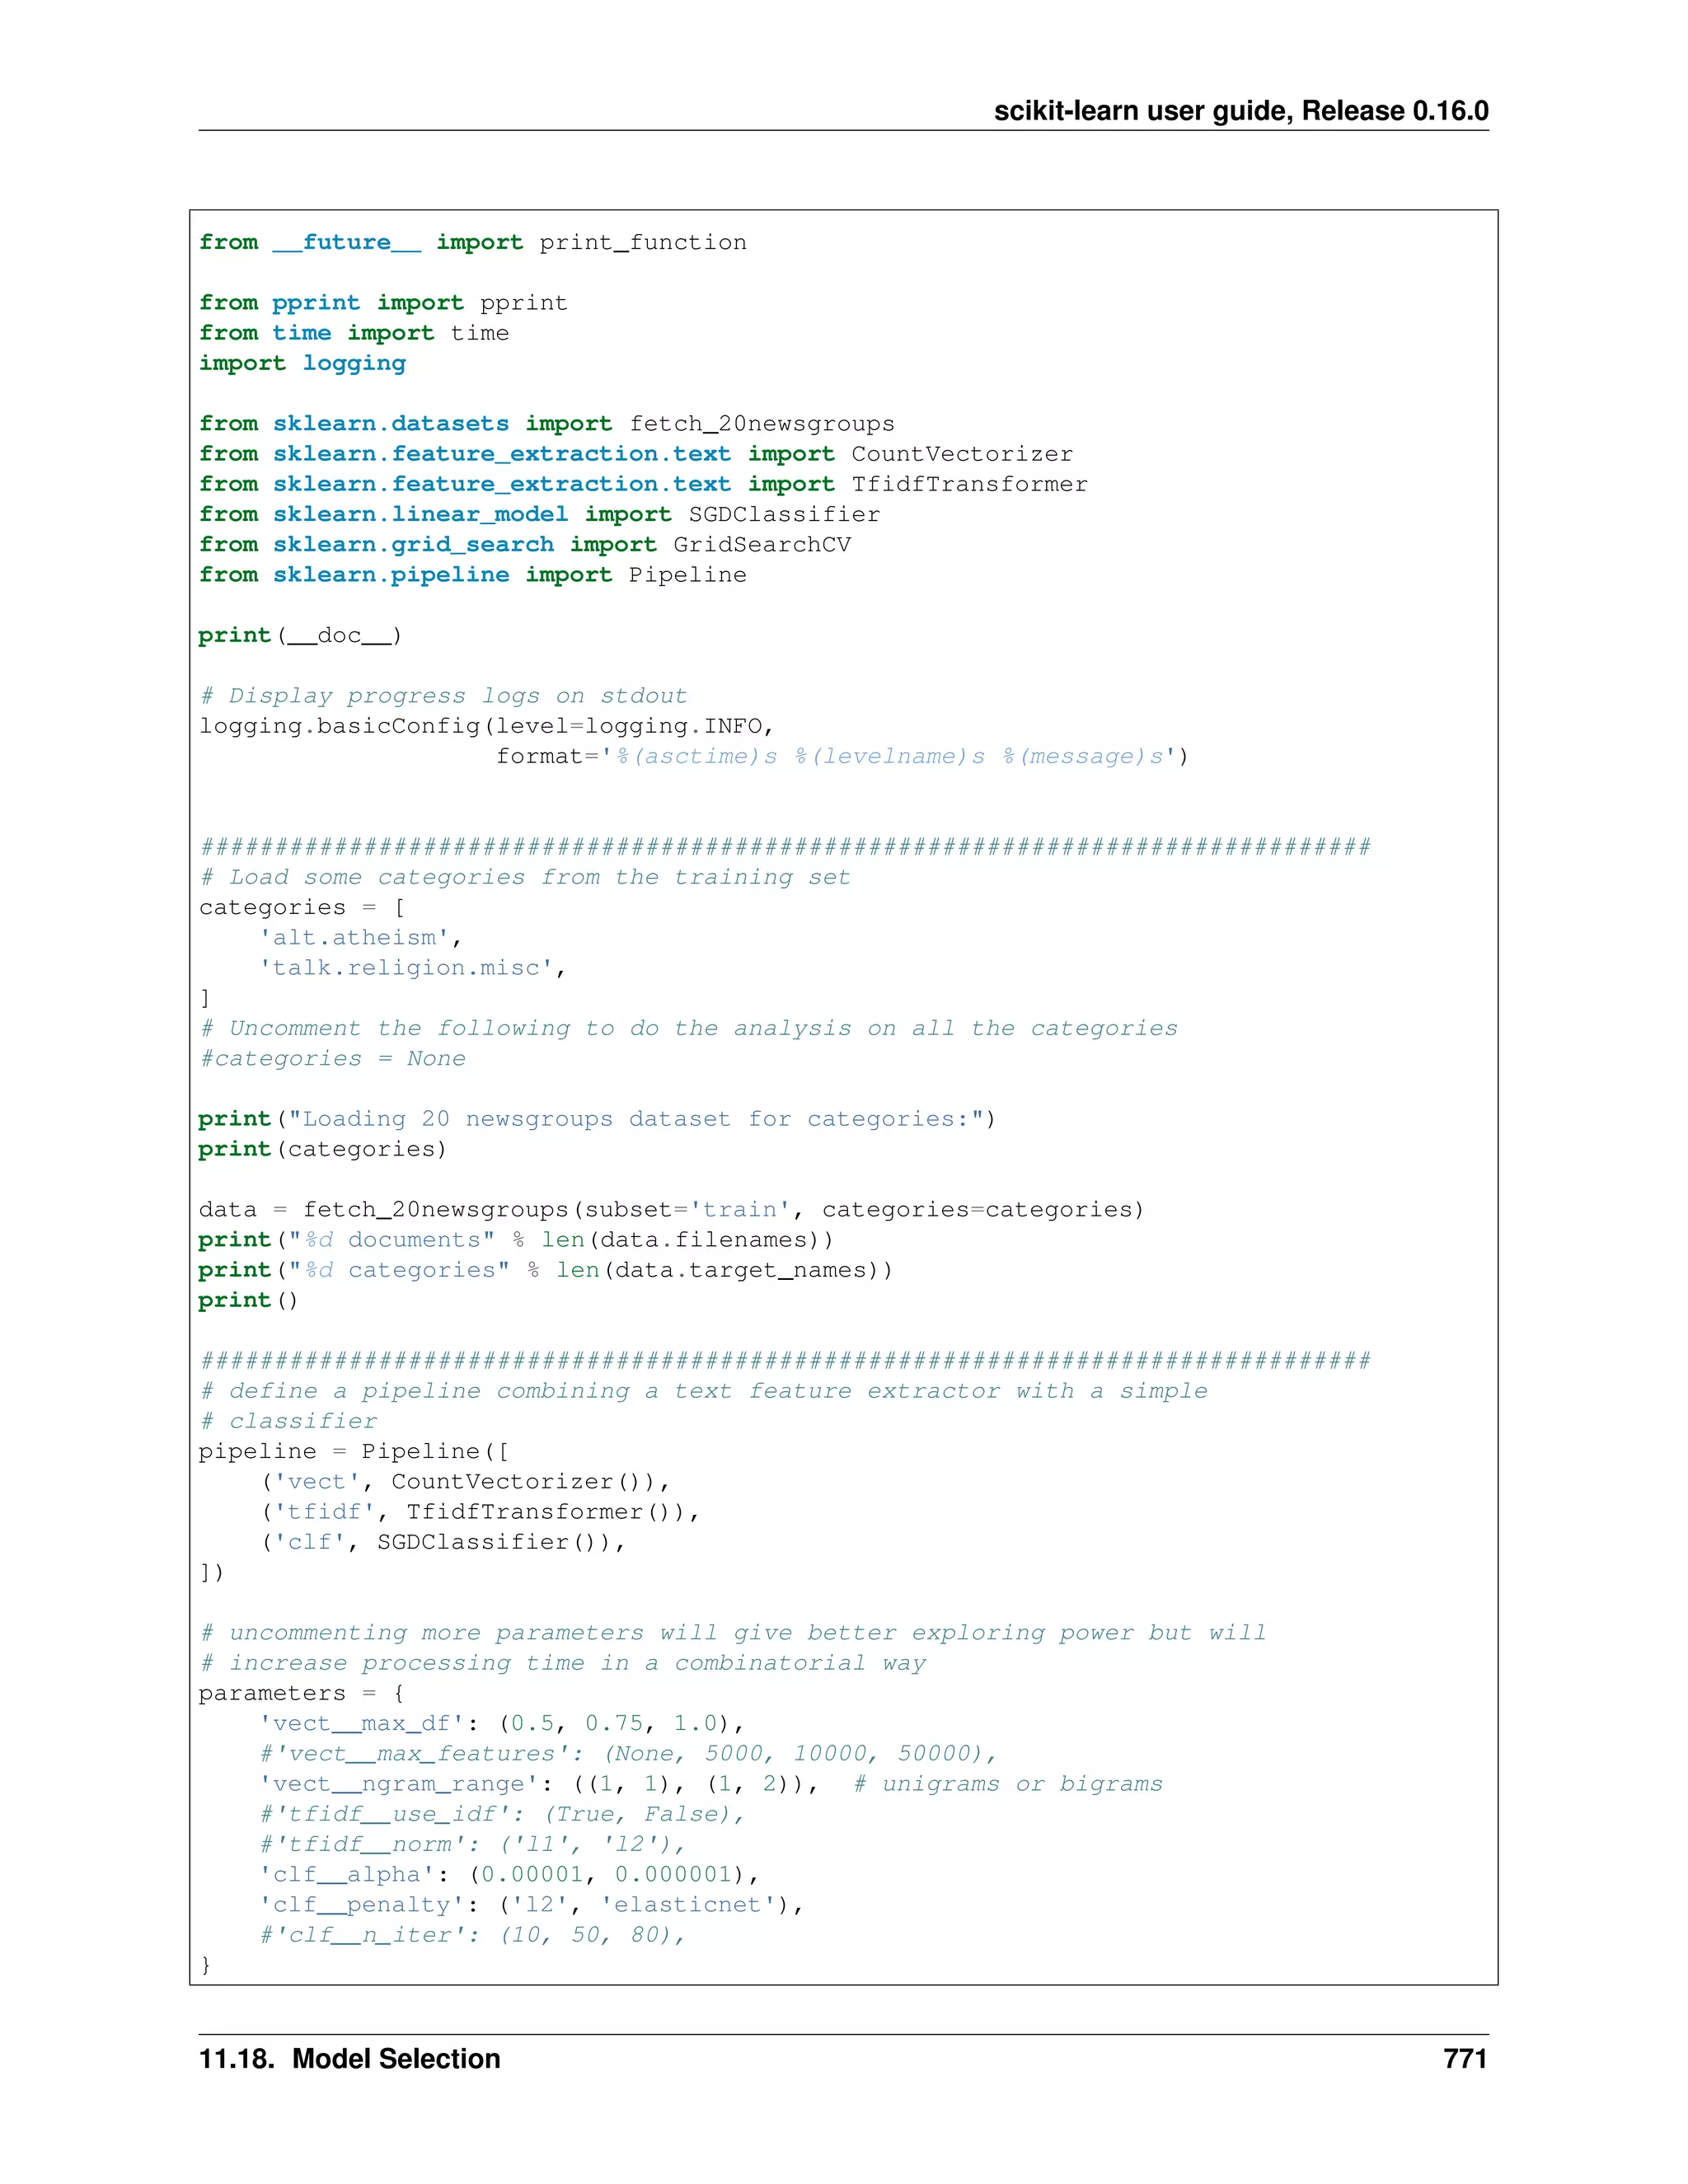
Task: Click 'logging.basicConfig(level=logging.INFO,'
Action: [x=487, y=726]
